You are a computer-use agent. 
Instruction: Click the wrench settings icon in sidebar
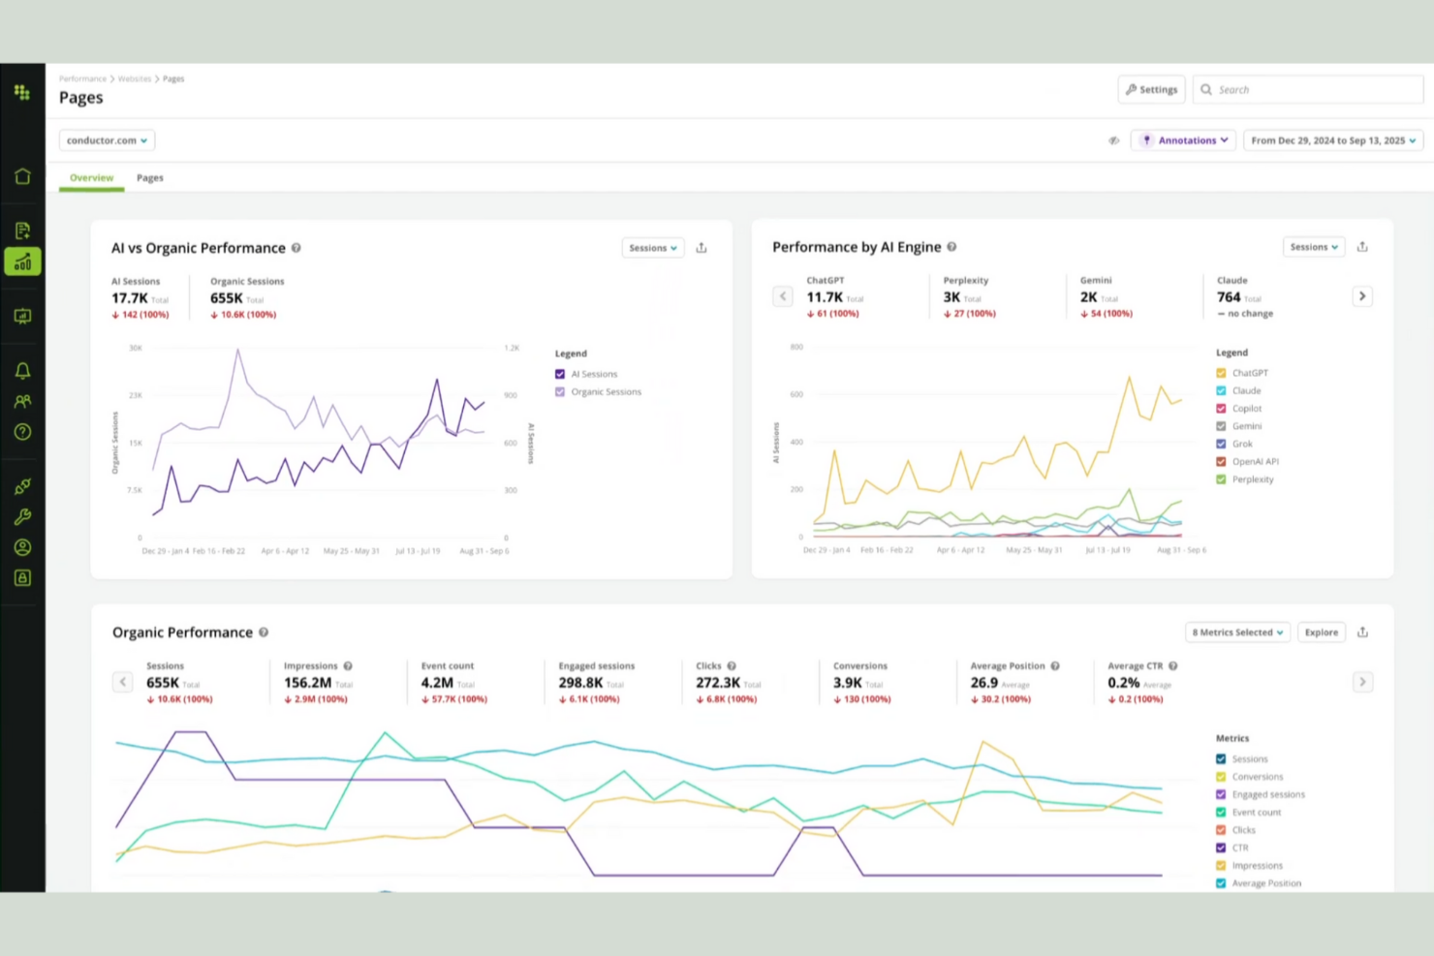point(22,516)
